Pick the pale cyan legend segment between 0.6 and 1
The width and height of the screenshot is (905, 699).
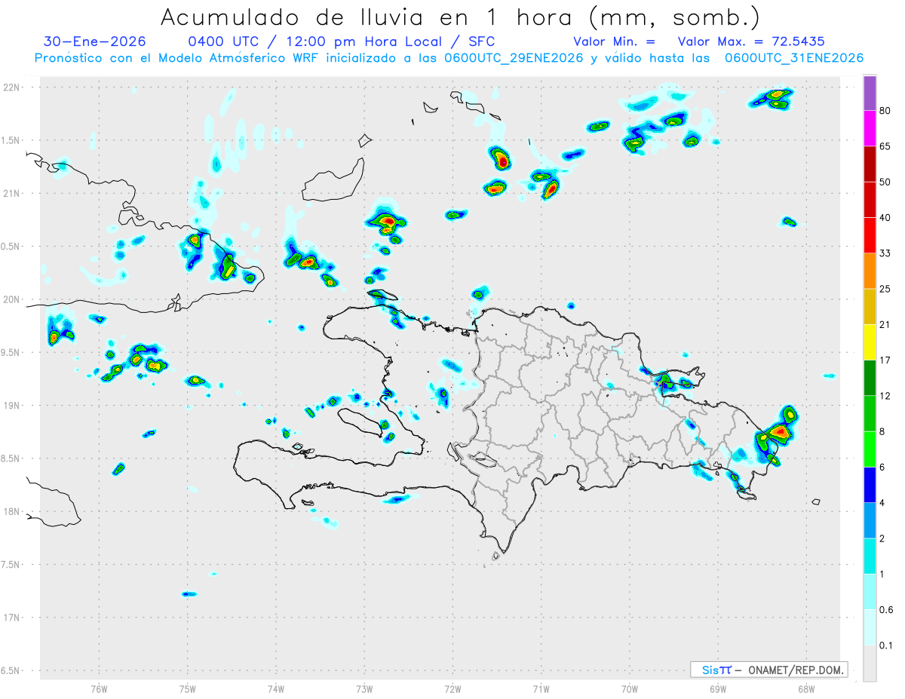870,592
